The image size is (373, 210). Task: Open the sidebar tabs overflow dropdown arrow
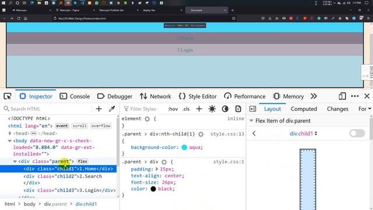click(x=370, y=108)
